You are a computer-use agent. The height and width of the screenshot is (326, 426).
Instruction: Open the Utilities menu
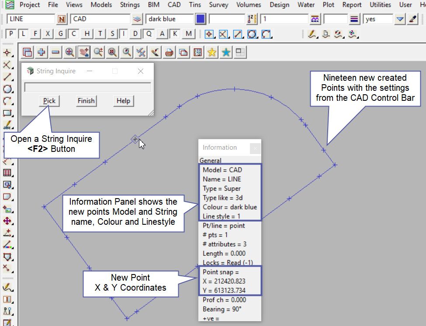(x=381, y=5)
